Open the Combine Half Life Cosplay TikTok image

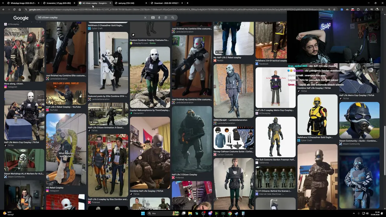tap(150, 153)
